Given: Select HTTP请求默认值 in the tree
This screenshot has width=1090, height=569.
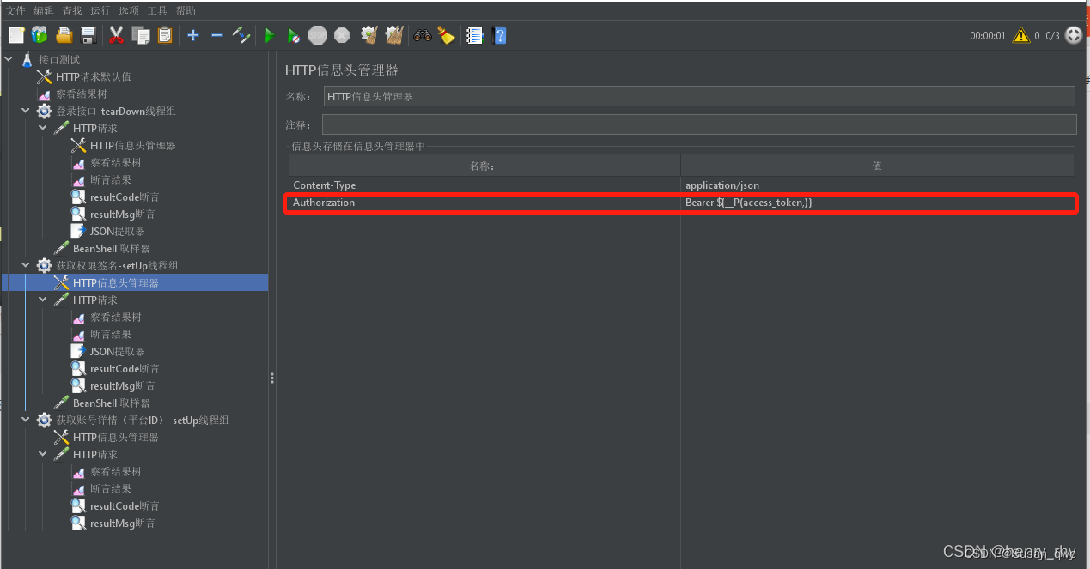Looking at the screenshot, I should pos(93,76).
